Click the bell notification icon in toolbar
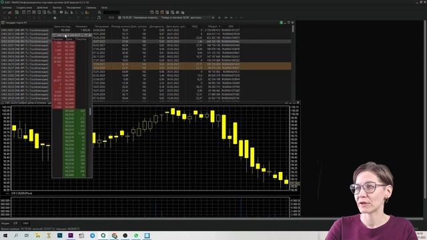This screenshot has height=240, width=427. 99,18
